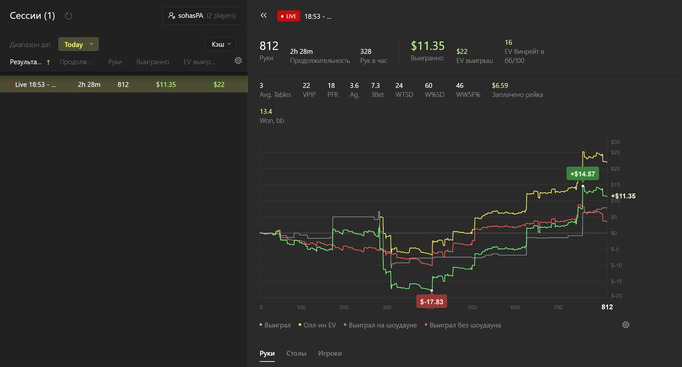Click the 22 VPIP stat
This screenshot has width=682, height=367.
pyautogui.click(x=309, y=90)
